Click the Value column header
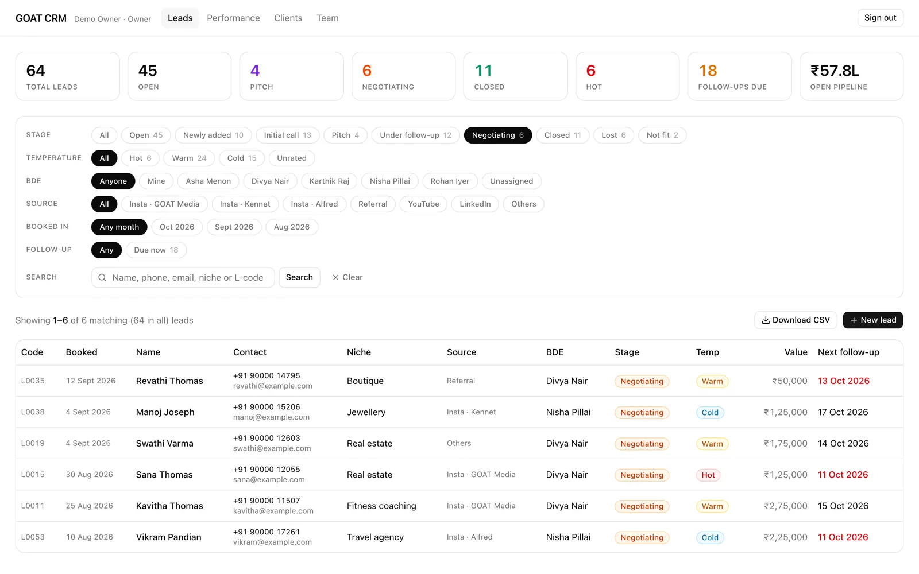 (796, 352)
